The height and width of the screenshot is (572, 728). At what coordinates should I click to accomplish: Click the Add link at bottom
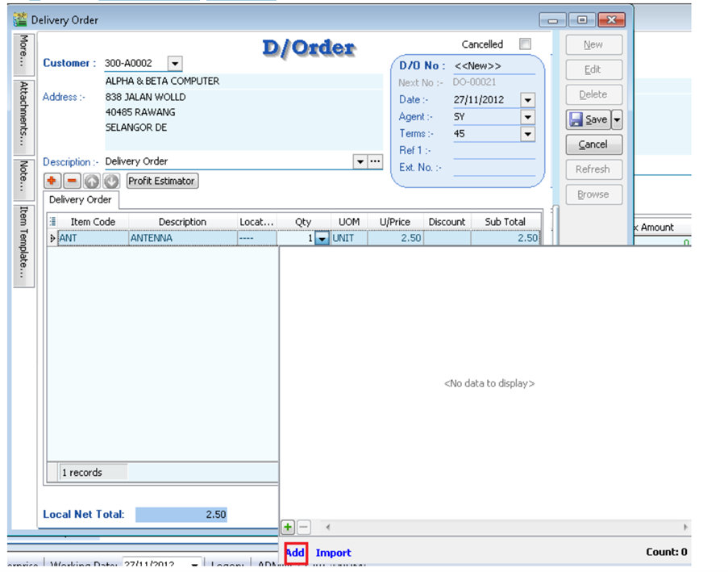tap(295, 553)
